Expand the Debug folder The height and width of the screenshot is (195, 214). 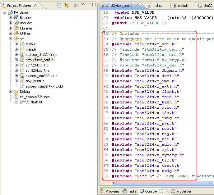10,91
